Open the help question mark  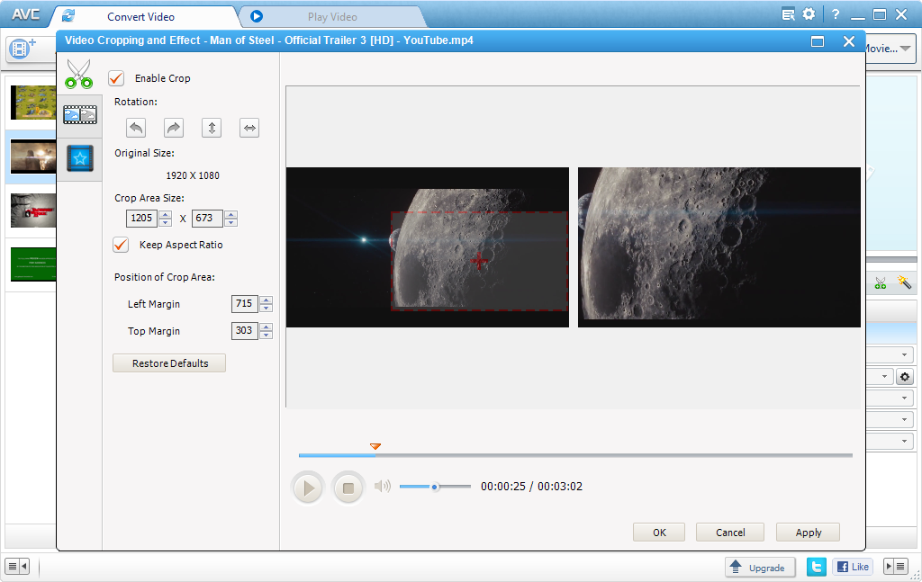pos(836,14)
